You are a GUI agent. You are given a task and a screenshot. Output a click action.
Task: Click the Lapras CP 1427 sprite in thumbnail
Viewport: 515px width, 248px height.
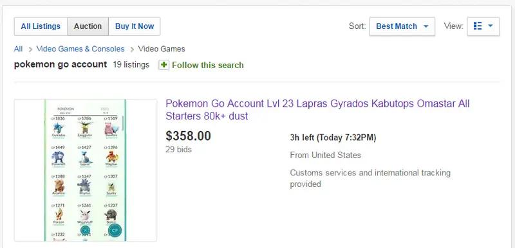[85, 157]
